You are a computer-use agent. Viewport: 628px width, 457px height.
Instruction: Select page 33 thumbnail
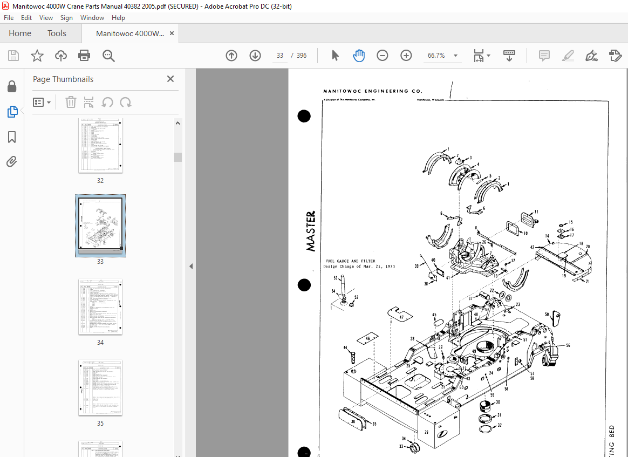pos(100,225)
